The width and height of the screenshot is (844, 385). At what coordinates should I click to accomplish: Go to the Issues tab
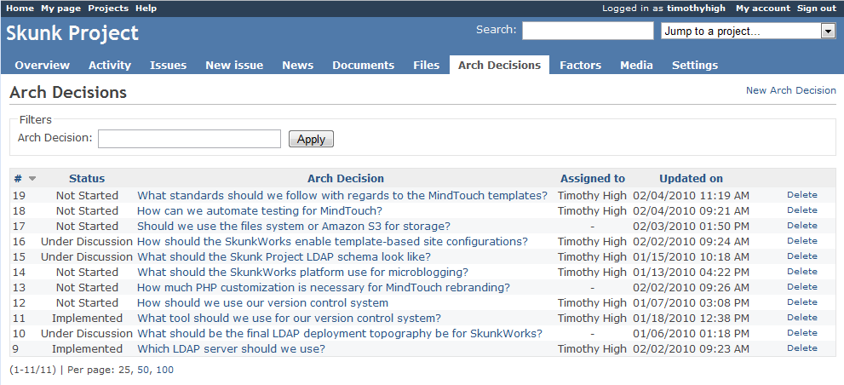point(168,65)
